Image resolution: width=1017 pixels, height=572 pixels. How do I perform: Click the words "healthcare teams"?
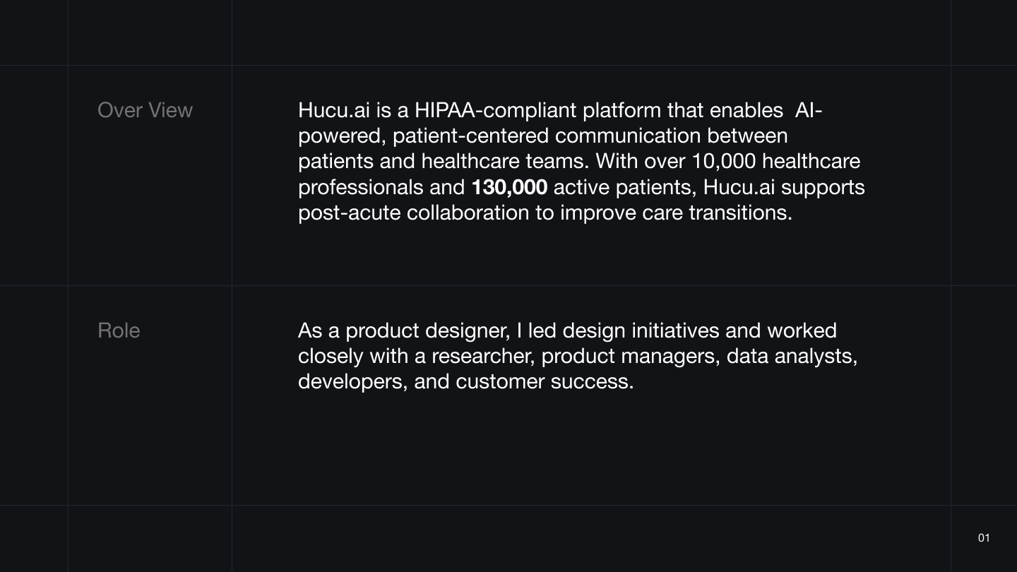pyautogui.click(x=504, y=161)
